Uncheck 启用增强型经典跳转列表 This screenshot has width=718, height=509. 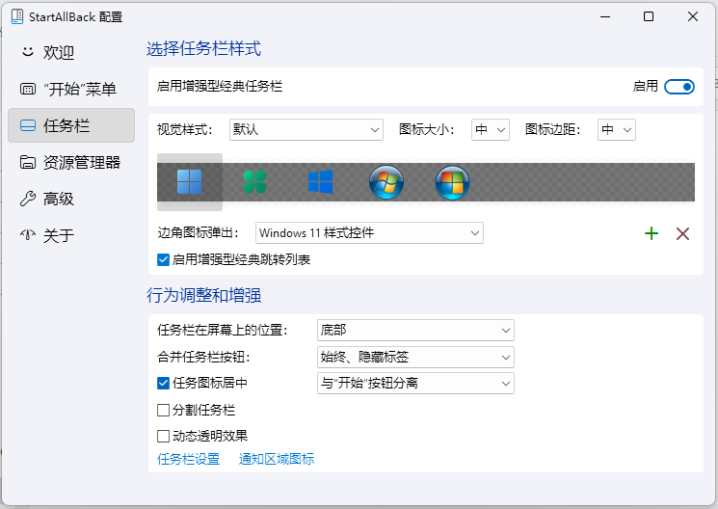click(x=164, y=259)
